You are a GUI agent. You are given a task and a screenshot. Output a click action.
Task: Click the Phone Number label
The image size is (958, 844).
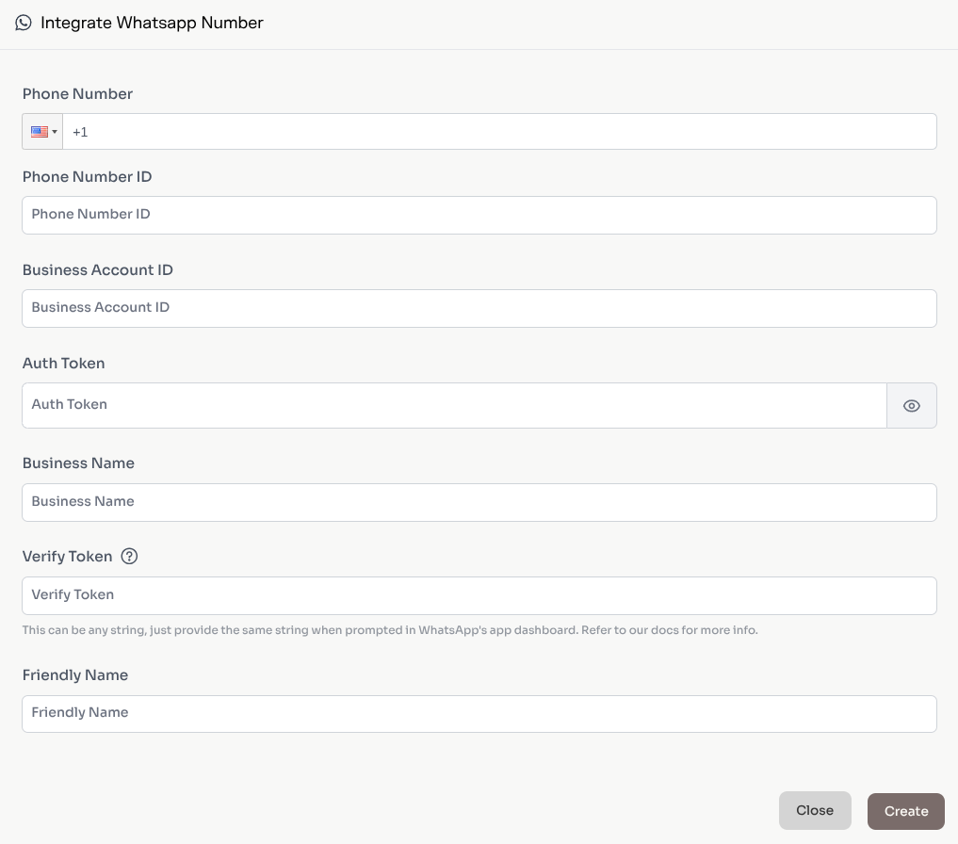77,93
